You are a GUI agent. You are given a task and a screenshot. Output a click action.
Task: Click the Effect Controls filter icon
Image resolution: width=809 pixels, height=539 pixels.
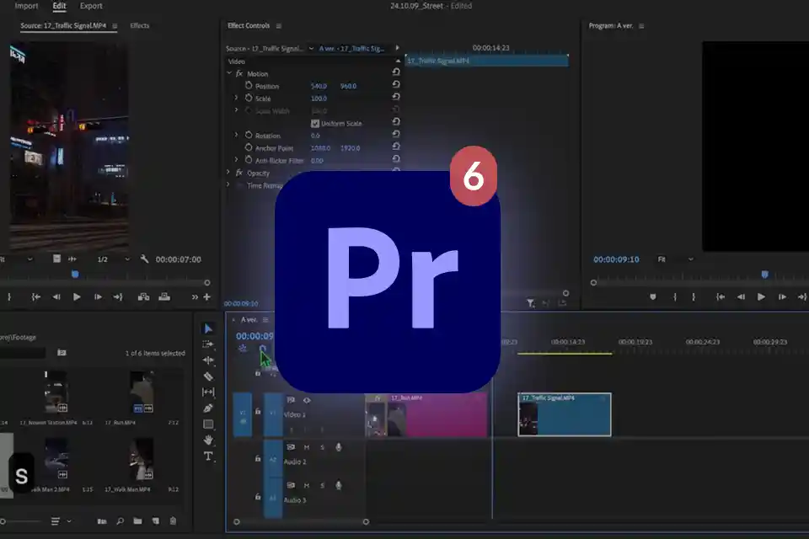coord(530,303)
